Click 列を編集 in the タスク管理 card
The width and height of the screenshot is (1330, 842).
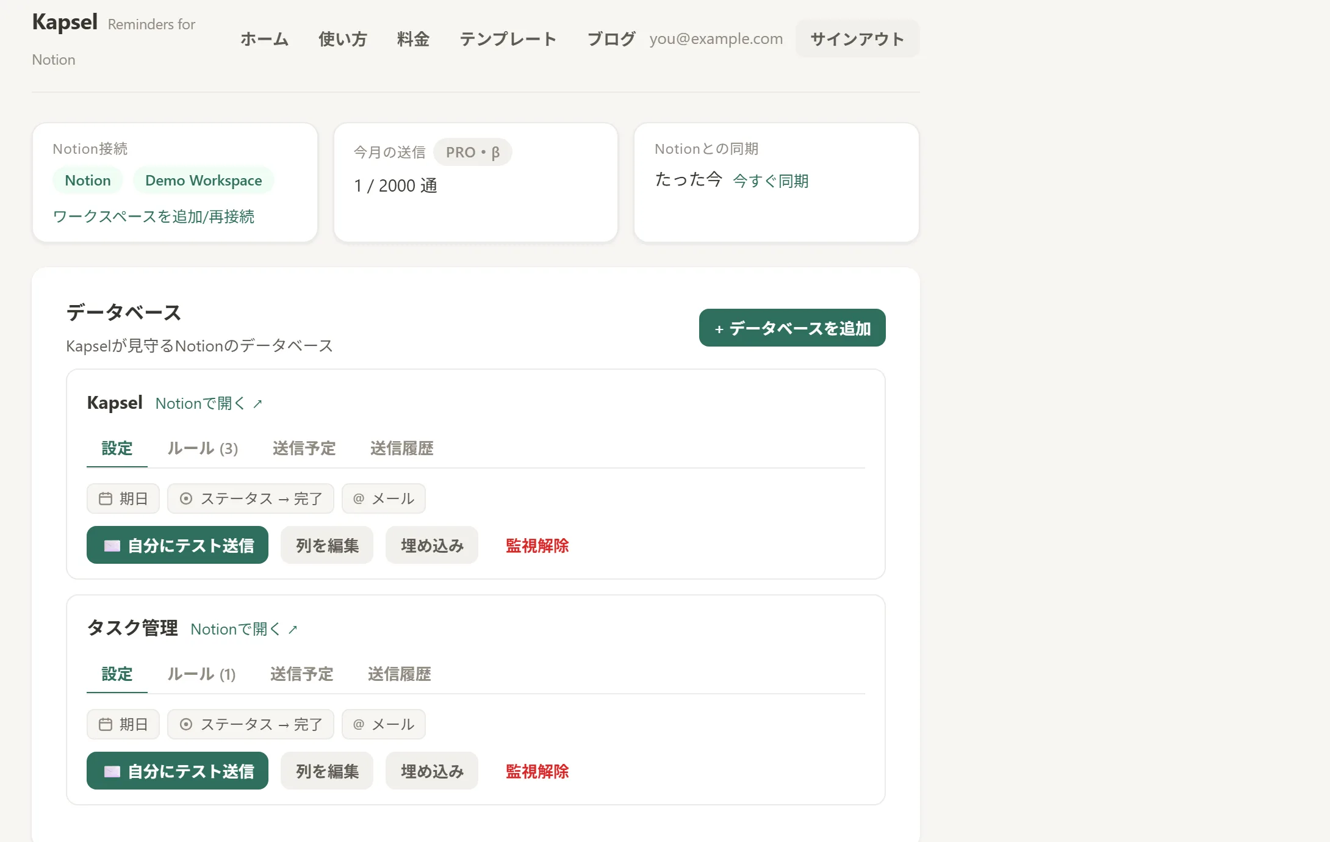point(327,771)
